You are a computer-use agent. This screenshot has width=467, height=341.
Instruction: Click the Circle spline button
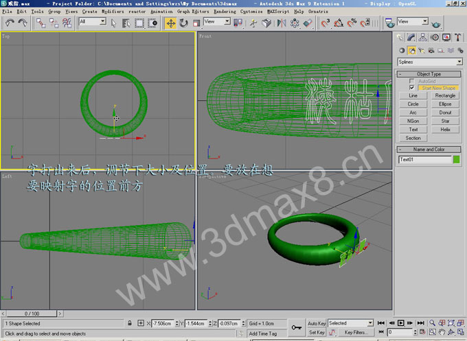(413, 104)
